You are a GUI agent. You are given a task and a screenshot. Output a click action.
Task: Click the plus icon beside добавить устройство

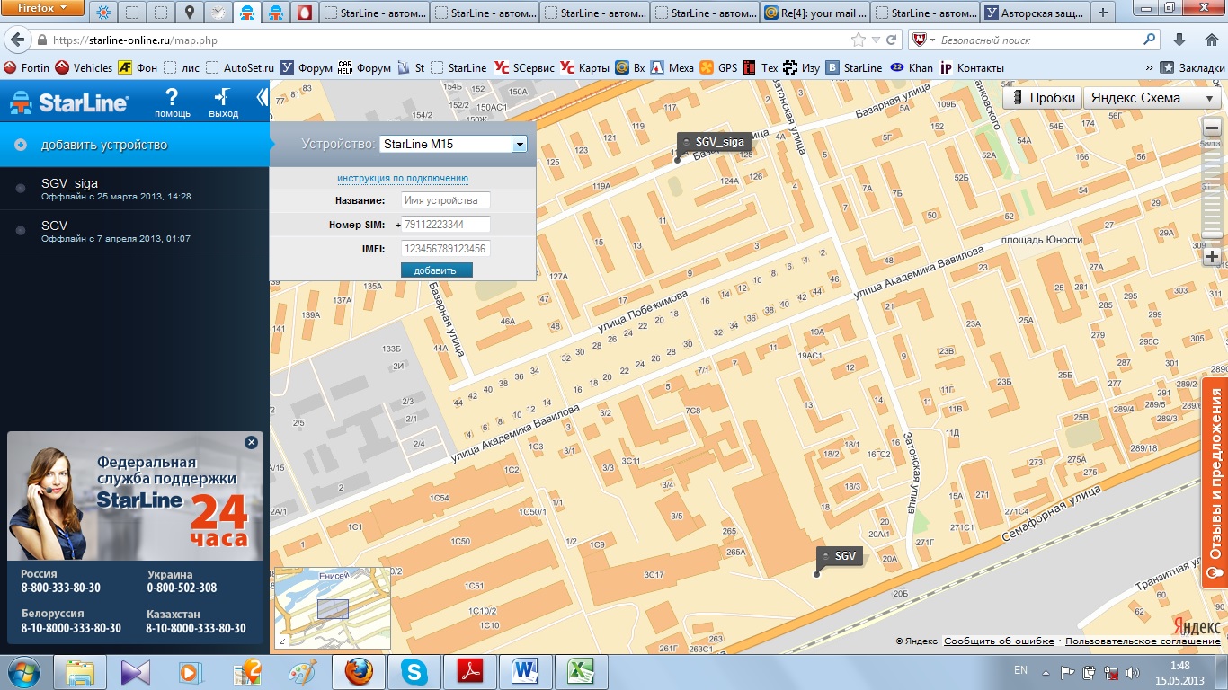pos(21,145)
